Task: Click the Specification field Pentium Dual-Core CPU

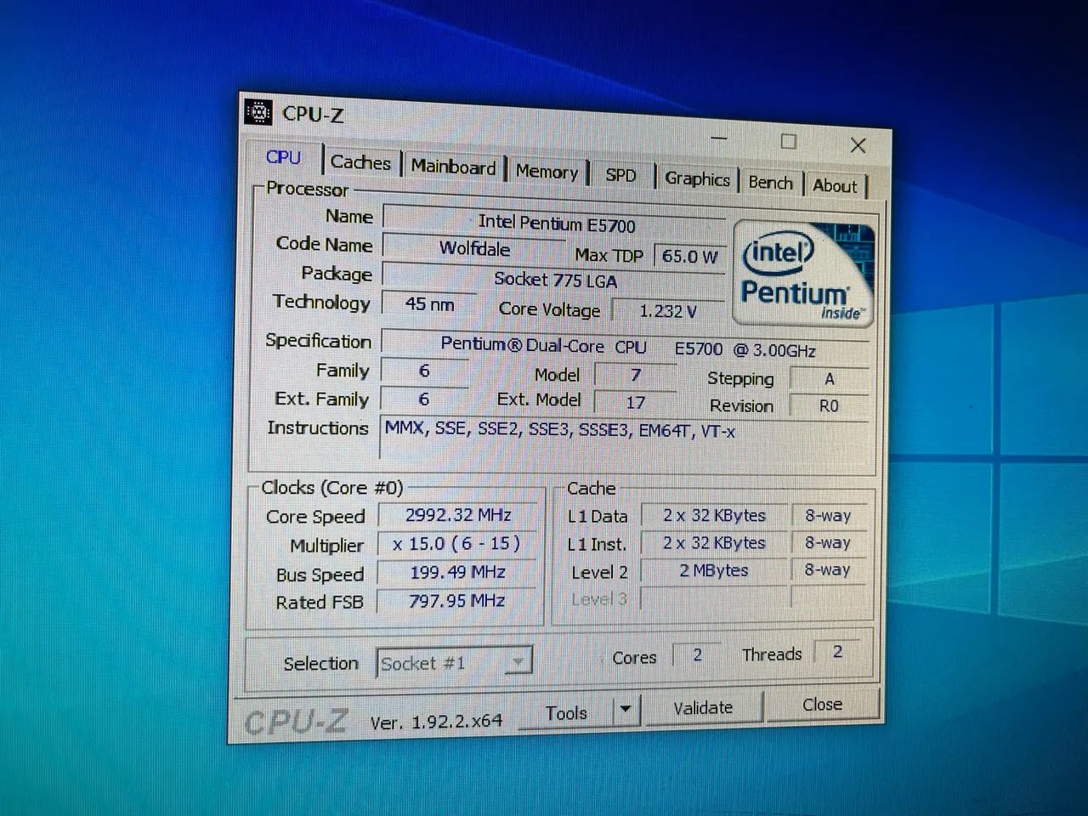Action: (627, 348)
